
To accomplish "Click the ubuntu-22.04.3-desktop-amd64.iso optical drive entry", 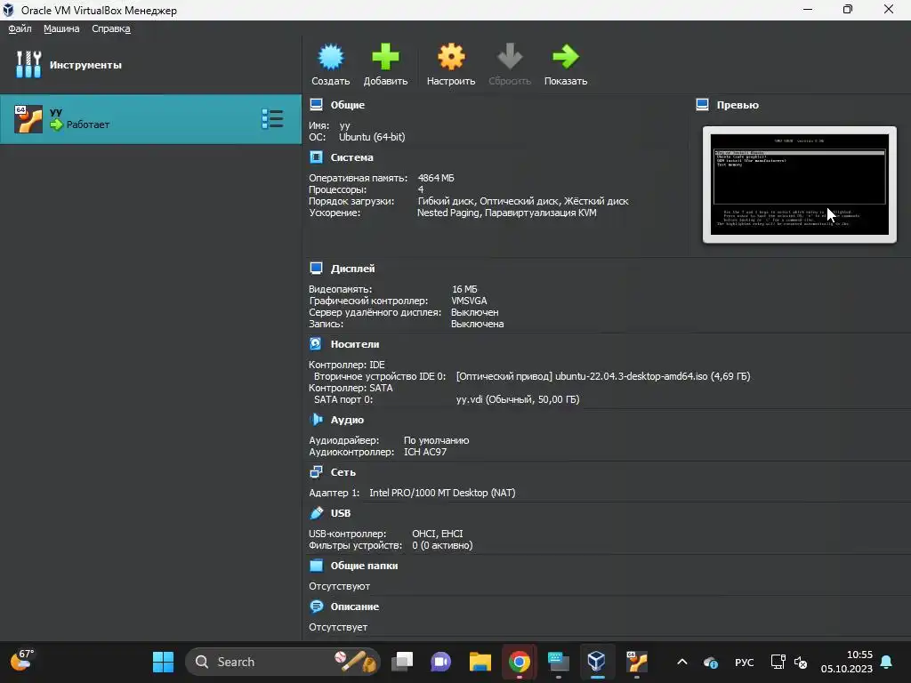I will click(603, 376).
